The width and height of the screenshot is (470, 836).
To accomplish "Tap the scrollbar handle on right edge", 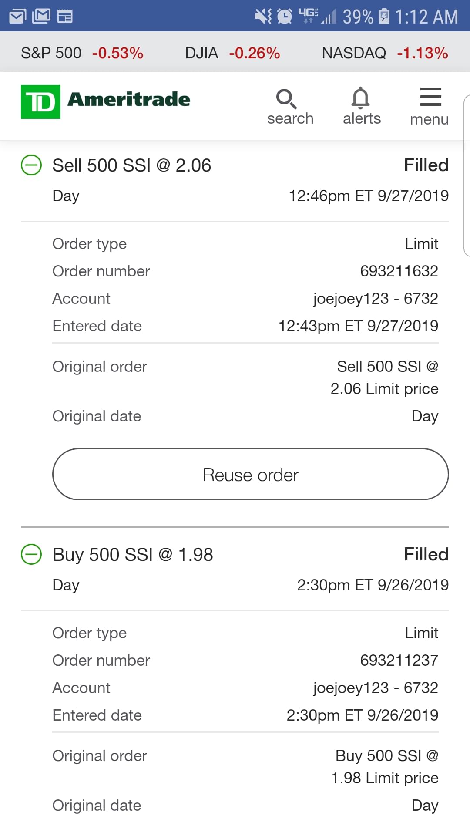I will (467, 175).
